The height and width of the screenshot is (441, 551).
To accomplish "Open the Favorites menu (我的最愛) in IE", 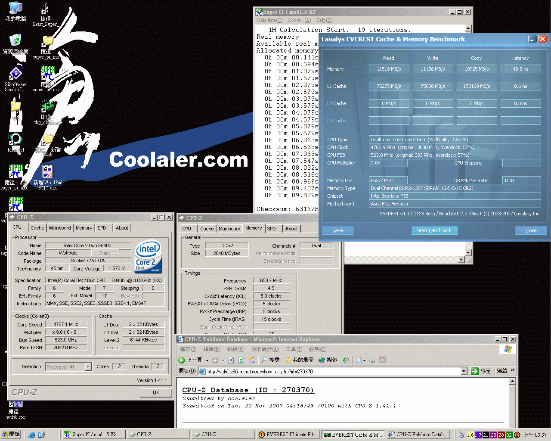I will 265,349.
